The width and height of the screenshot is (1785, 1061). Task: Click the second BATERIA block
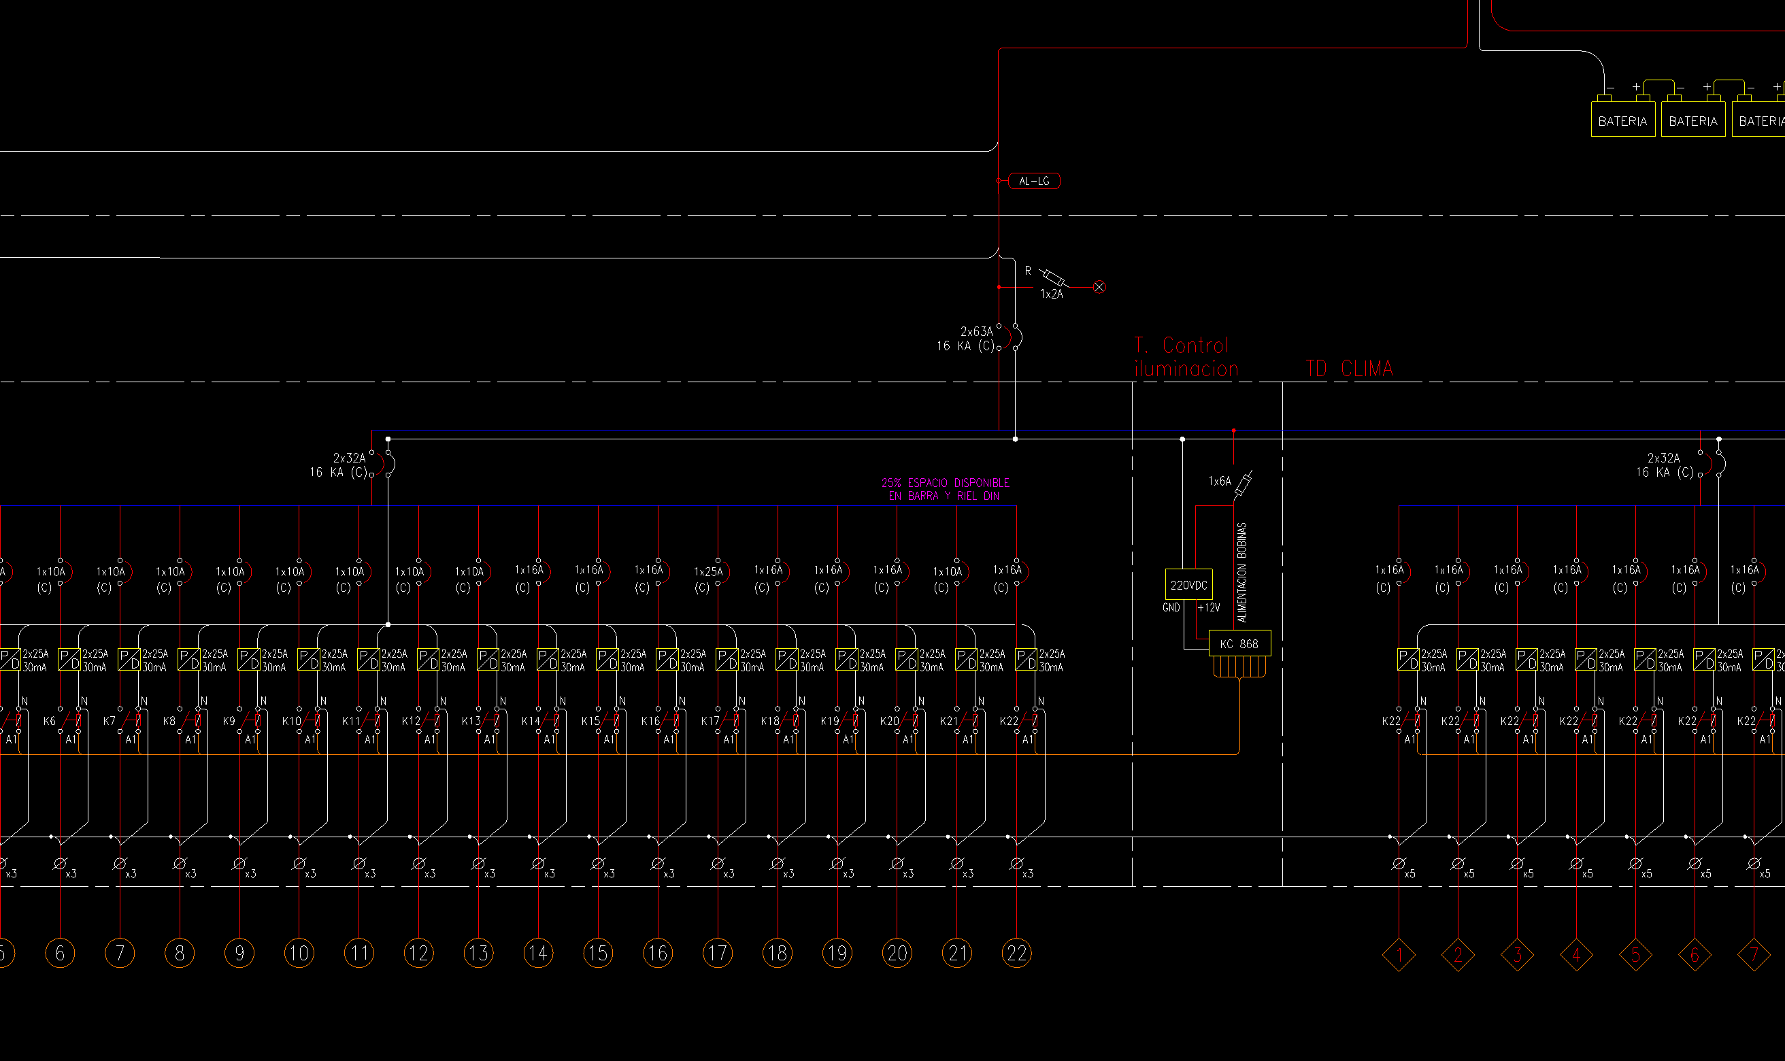tap(1692, 121)
